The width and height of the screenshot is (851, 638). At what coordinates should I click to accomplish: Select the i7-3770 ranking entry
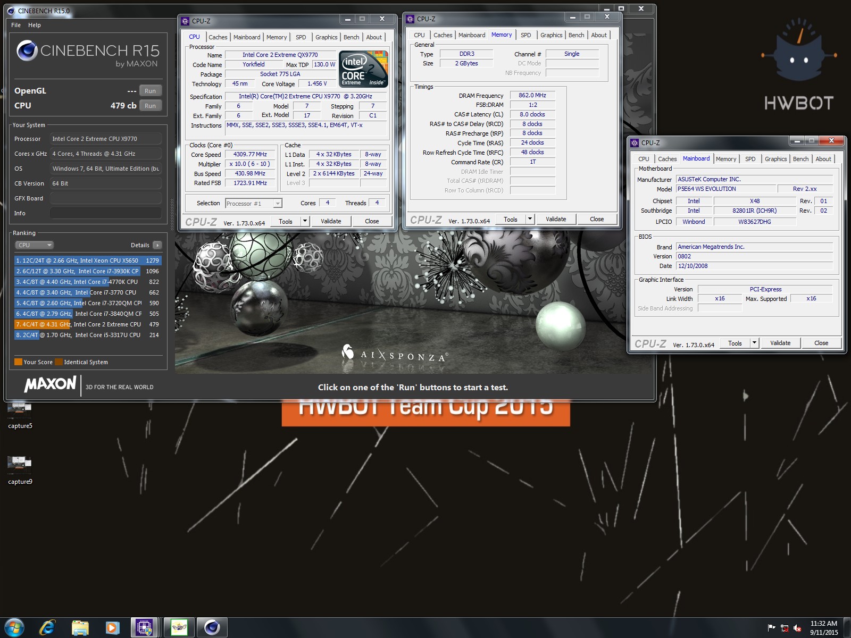(88, 292)
